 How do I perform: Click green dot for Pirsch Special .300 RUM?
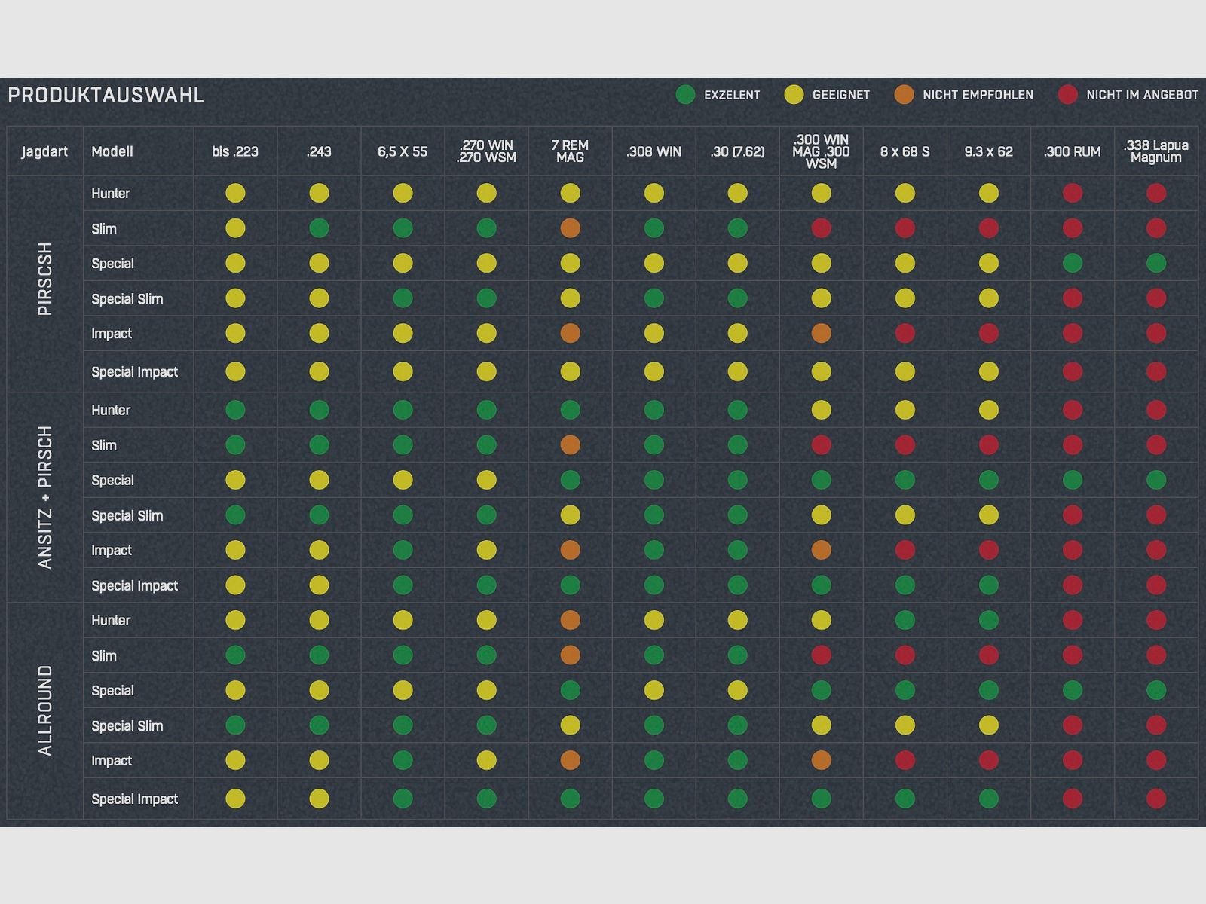1072,264
